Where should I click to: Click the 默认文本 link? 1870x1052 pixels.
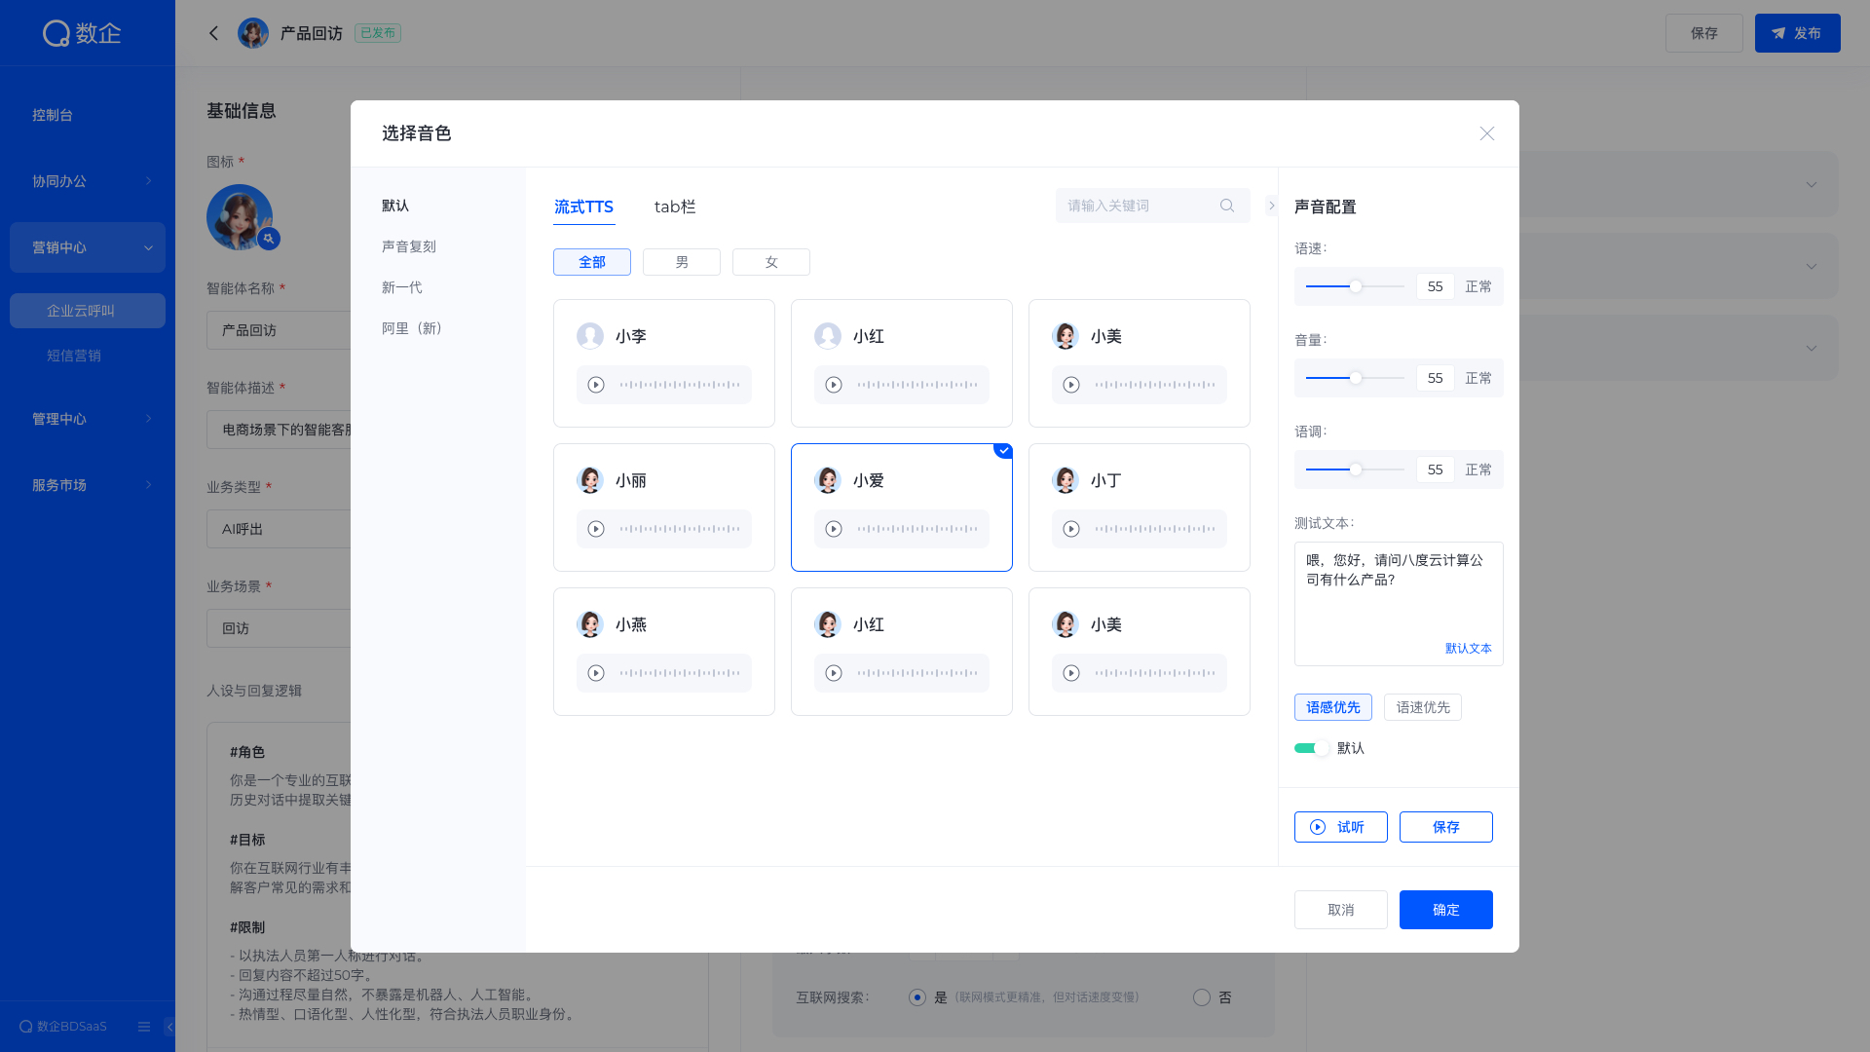1468,649
